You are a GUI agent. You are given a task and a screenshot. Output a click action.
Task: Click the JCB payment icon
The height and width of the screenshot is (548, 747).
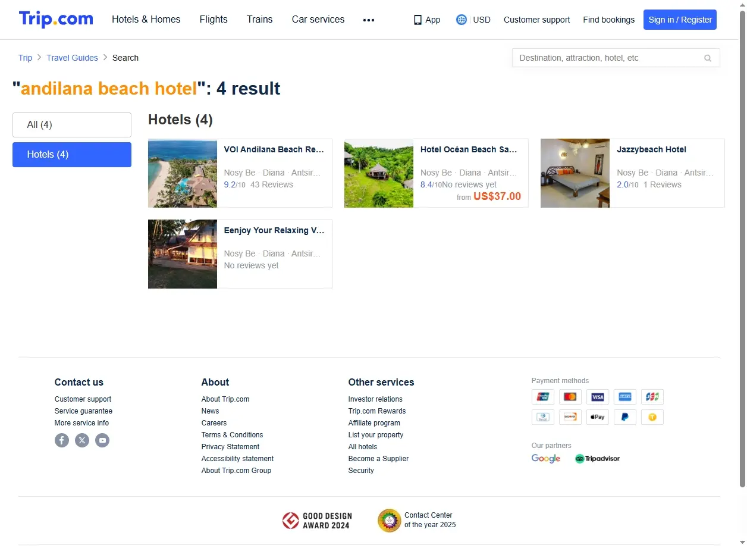(652, 397)
